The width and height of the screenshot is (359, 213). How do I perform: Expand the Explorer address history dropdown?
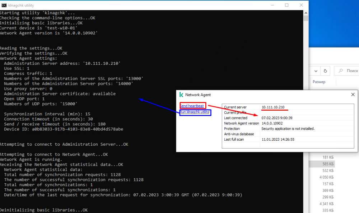pyautogui.click(x=316, y=71)
